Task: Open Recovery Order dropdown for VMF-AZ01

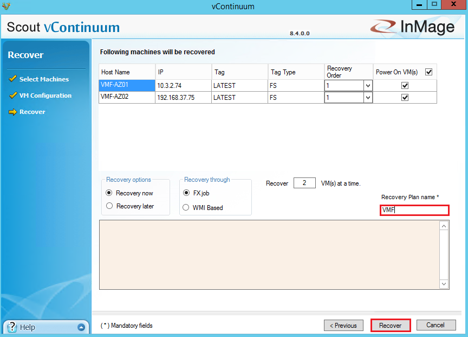Action: tap(368, 86)
